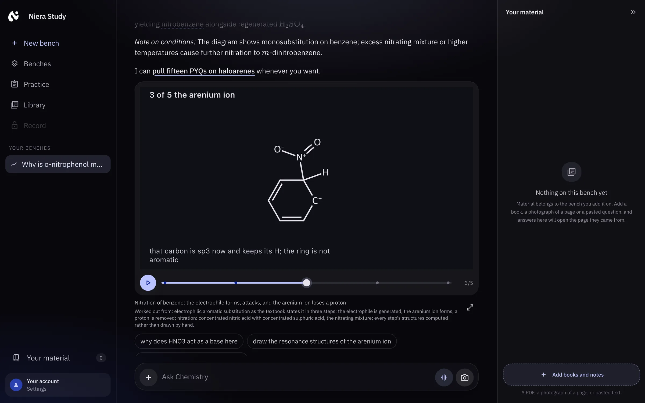
Task: Click the arenium ion molecule diagram
Action: (x=298, y=180)
